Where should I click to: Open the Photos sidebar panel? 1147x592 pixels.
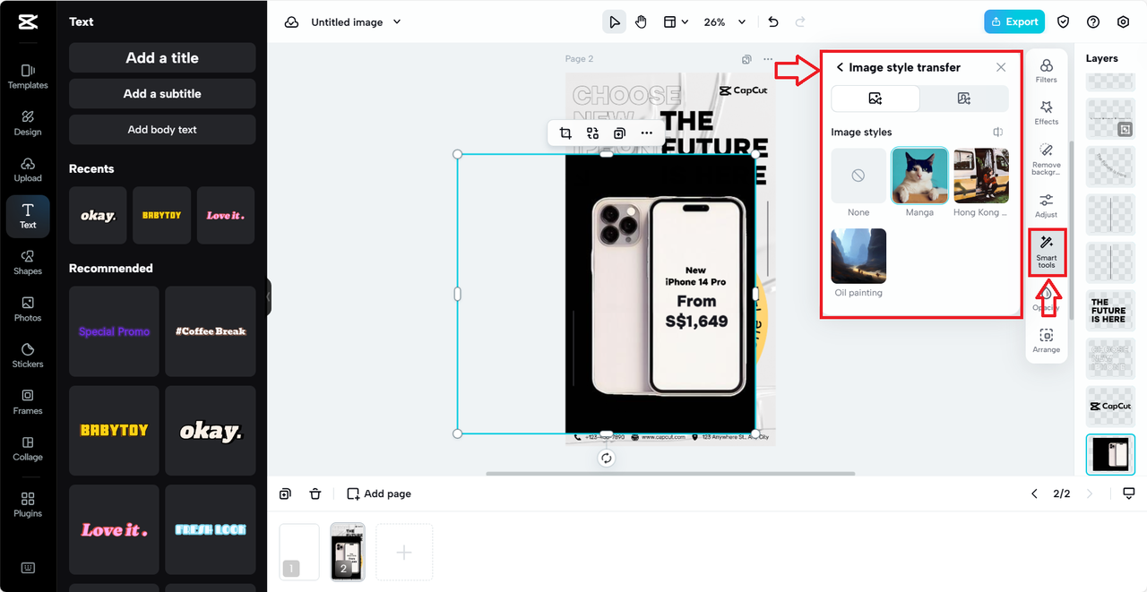[28, 309]
